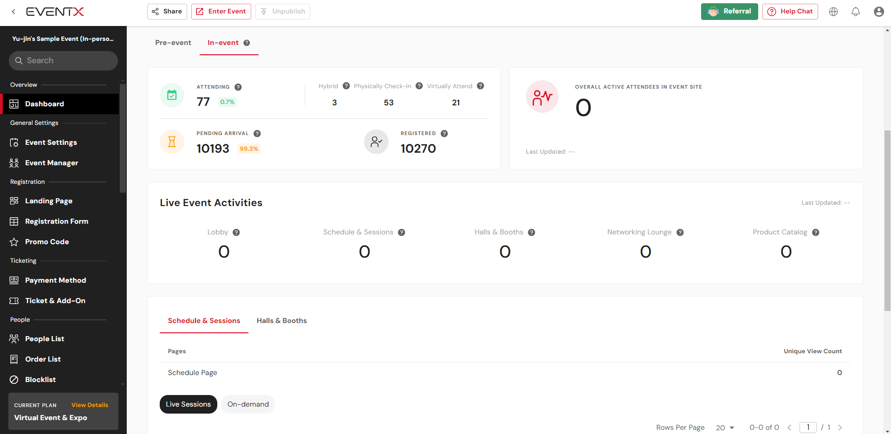
Task: Click the Share button
Action: pos(167,12)
